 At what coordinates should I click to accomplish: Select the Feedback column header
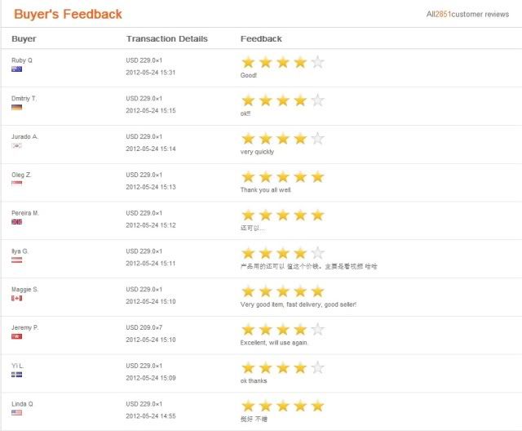pos(261,38)
